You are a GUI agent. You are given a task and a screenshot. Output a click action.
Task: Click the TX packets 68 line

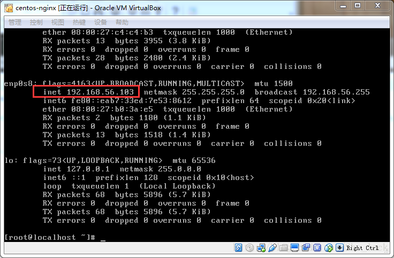coord(126,212)
